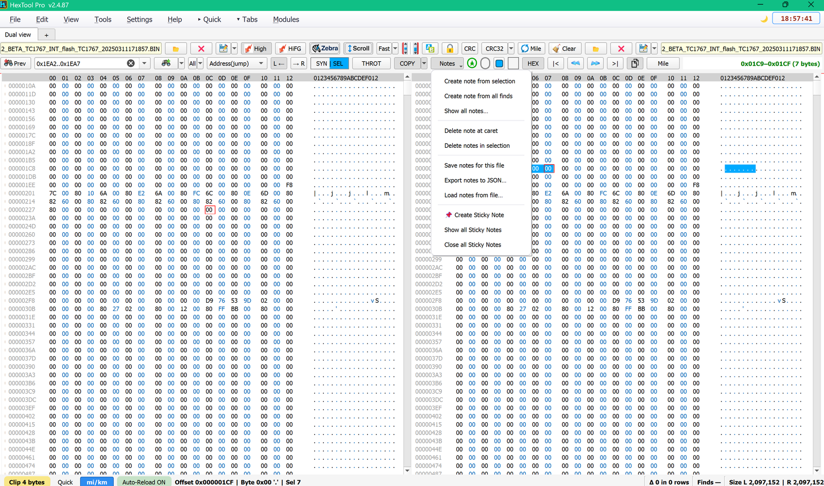
Task: Click the → R copy-to-right button
Action: click(x=298, y=63)
